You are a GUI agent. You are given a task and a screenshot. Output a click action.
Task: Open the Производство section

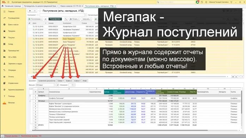13,51
